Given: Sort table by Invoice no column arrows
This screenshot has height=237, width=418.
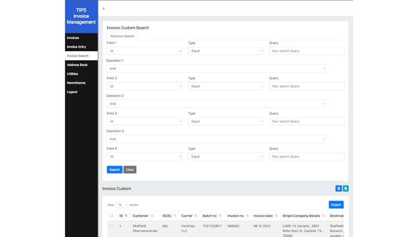Looking at the screenshot, I should 247,216.
